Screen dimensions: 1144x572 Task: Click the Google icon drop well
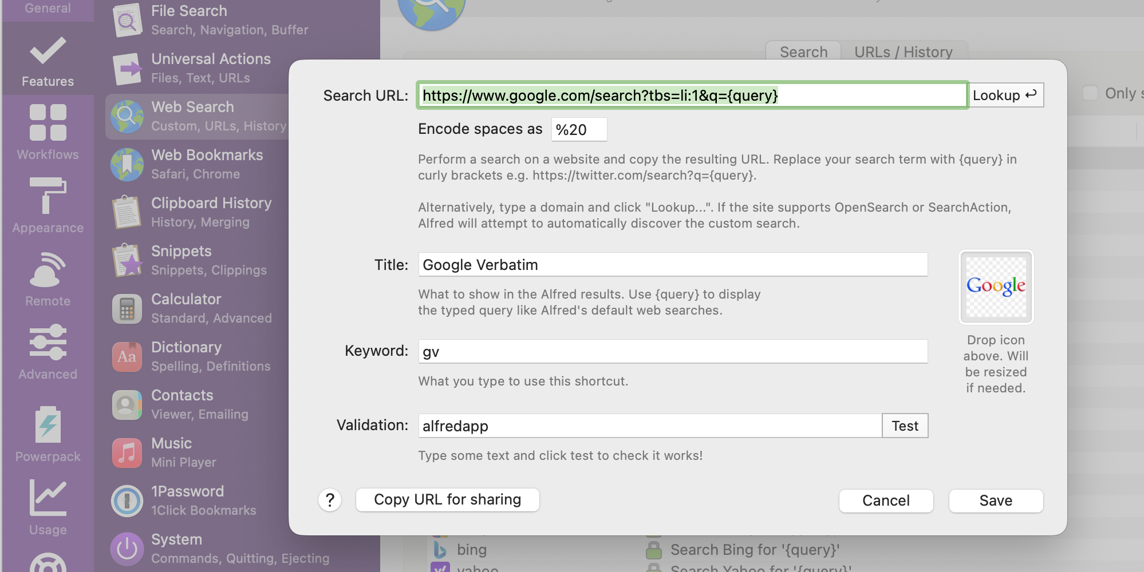[x=996, y=287]
